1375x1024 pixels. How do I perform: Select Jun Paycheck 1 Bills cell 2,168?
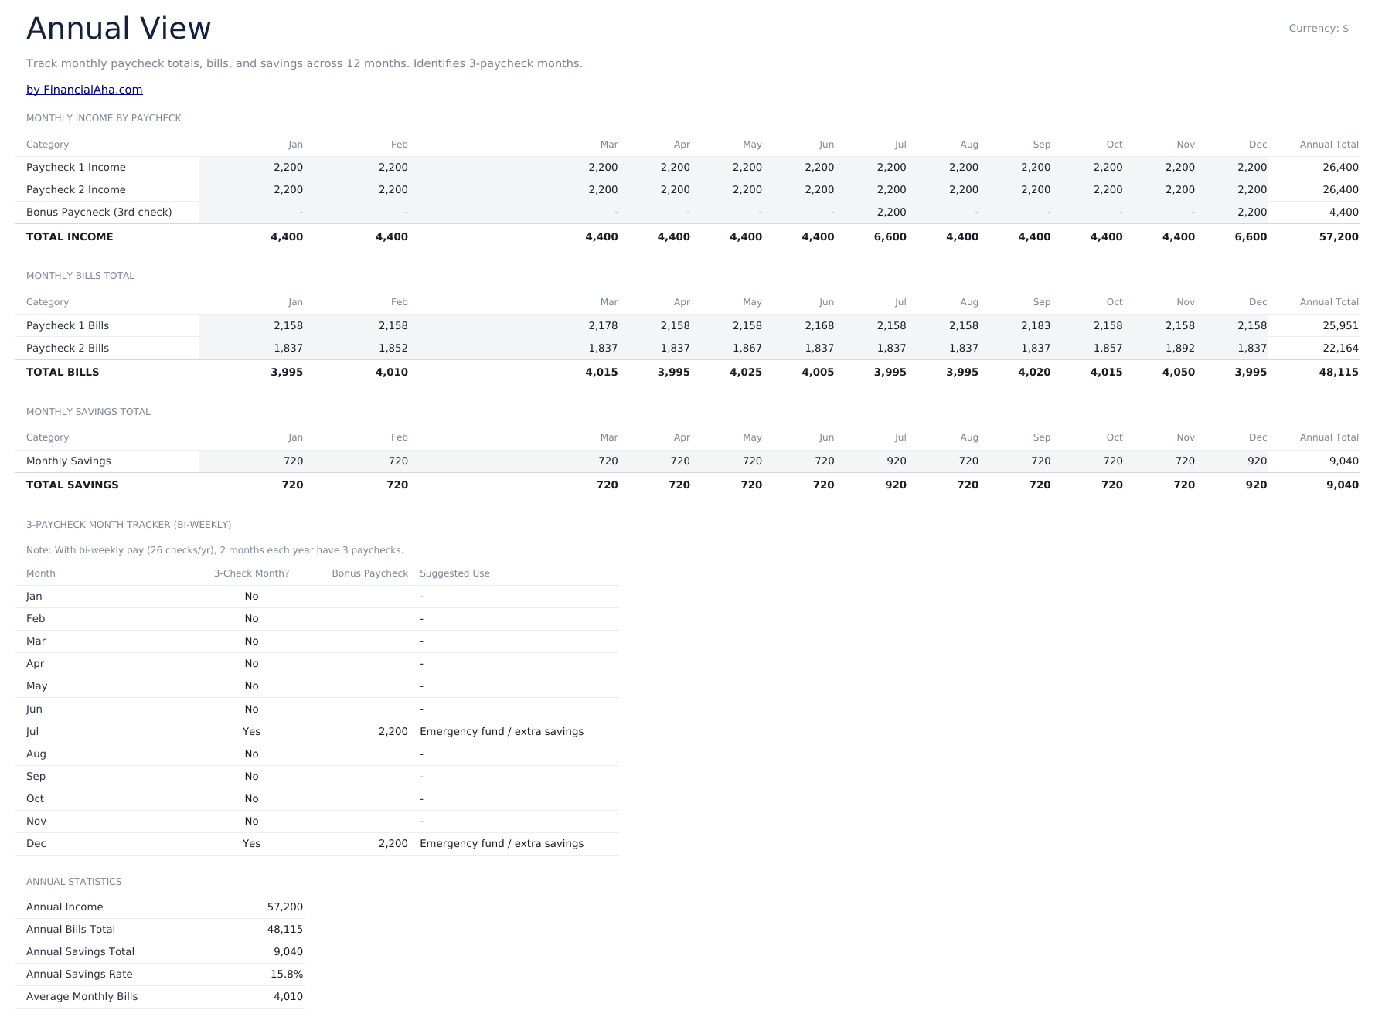[819, 326]
